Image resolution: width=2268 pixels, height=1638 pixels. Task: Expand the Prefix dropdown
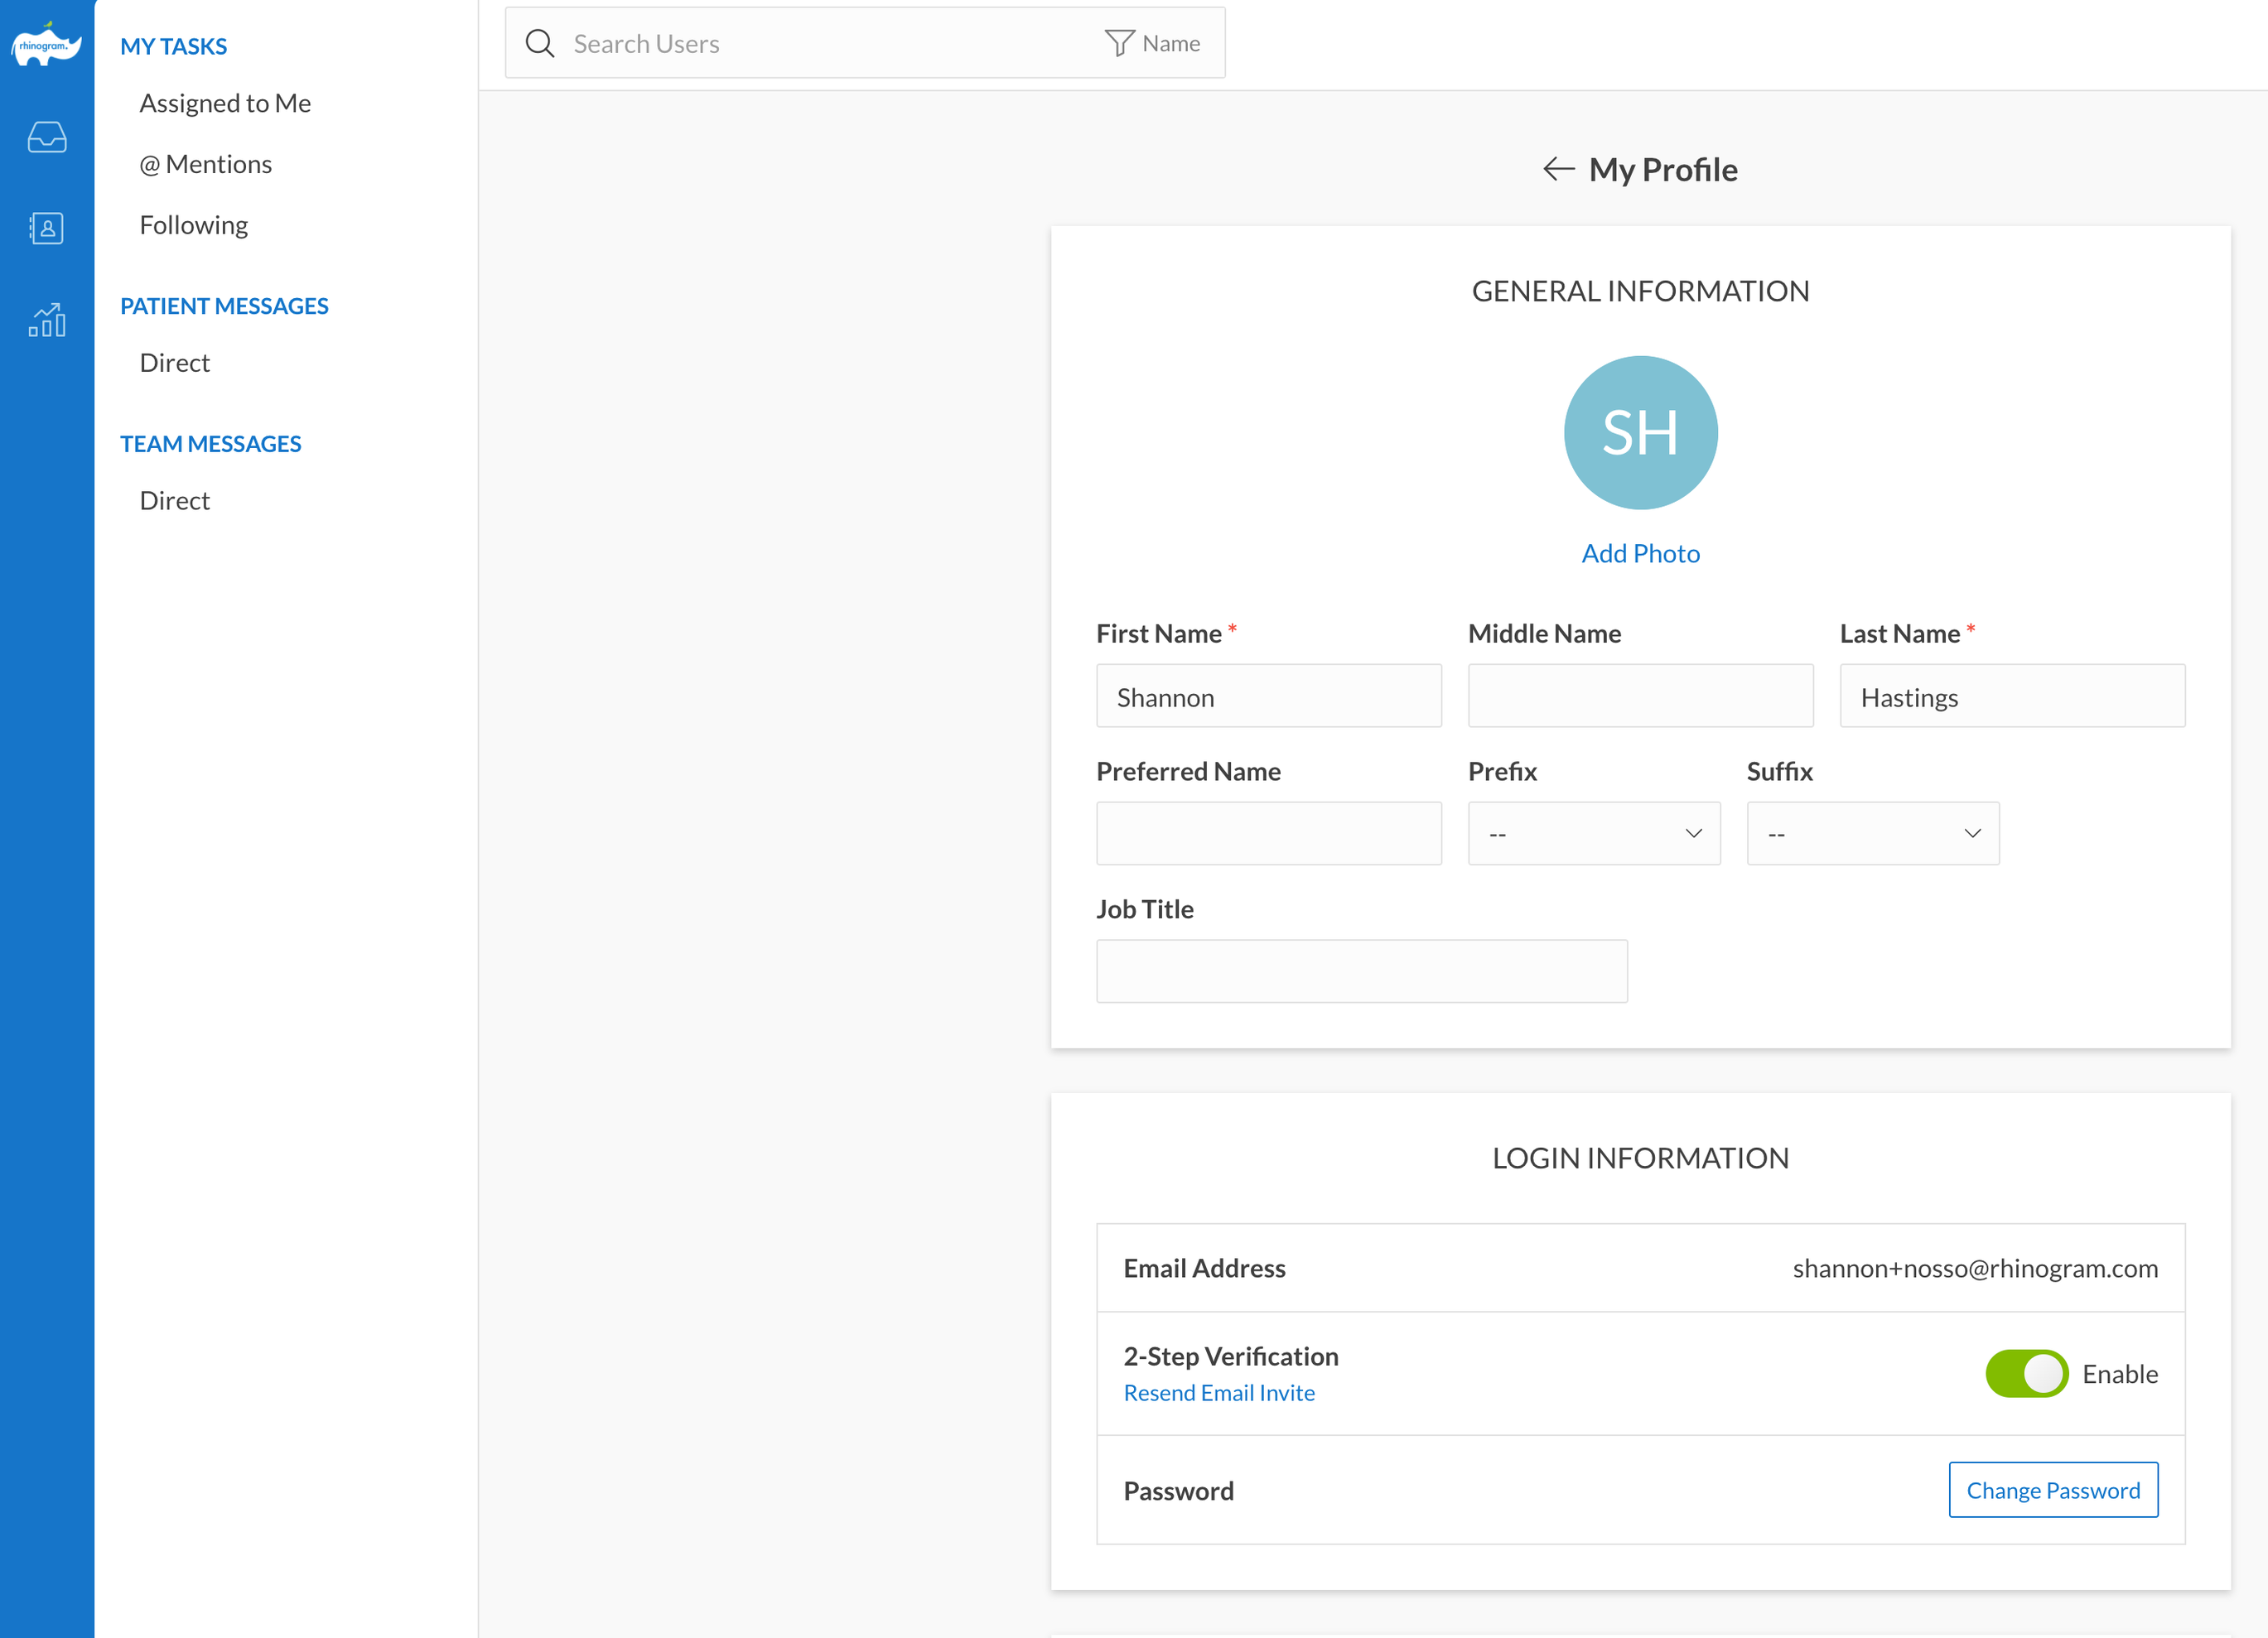[1594, 833]
